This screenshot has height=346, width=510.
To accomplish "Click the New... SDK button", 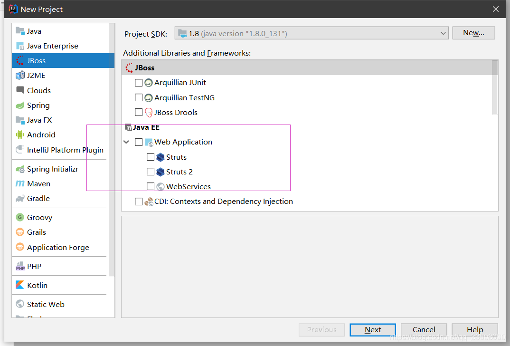I will 473,33.
